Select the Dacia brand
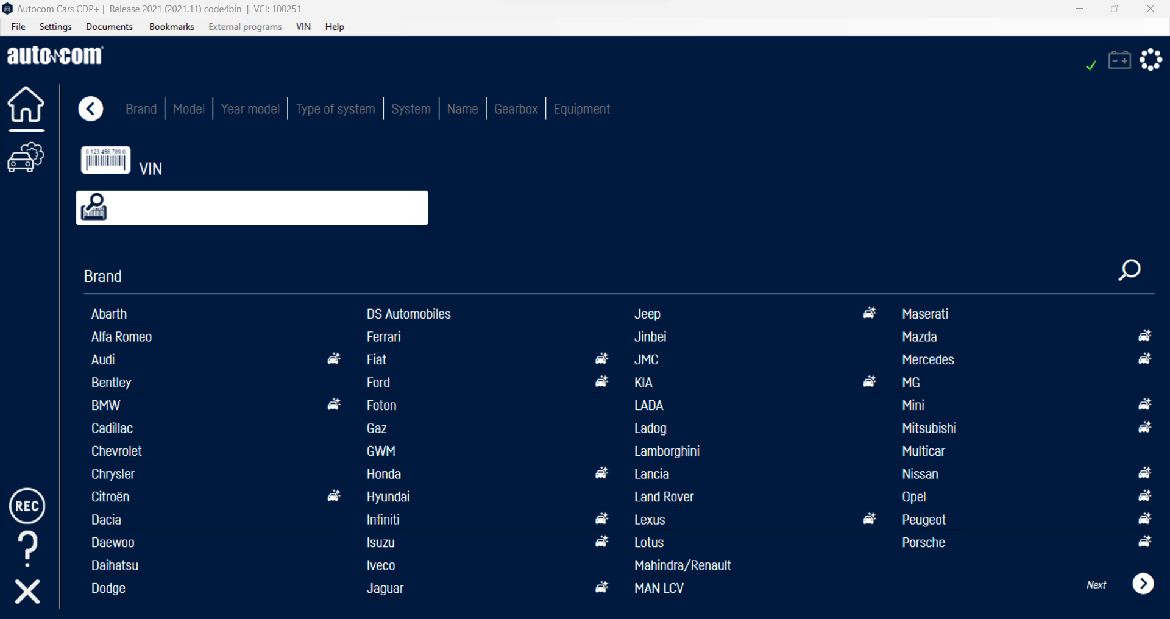The width and height of the screenshot is (1170, 619). pyautogui.click(x=107, y=520)
